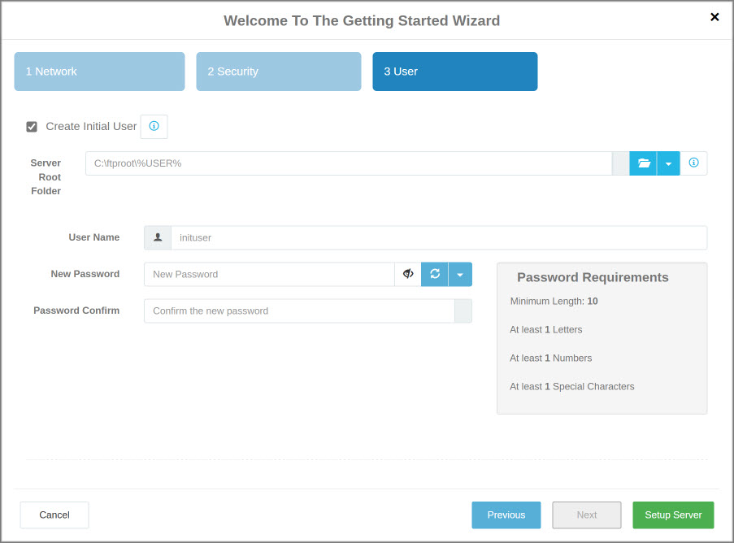Switch to the 2 Security step
The height and width of the screenshot is (543, 734).
point(278,72)
